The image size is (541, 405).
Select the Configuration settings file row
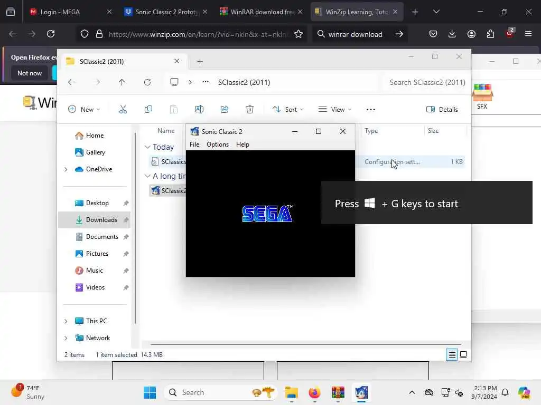[307, 161]
